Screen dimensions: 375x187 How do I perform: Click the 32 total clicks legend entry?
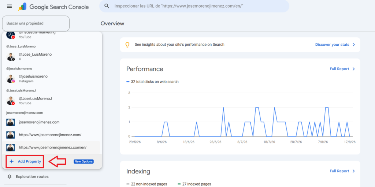pyautogui.click(x=152, y=82)
